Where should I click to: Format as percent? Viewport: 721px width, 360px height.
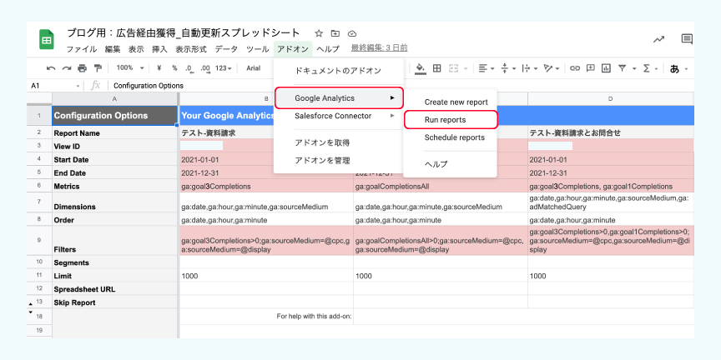tap(174, 68)
